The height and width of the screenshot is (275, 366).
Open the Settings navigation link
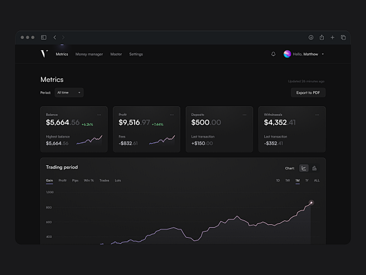(x=136, y=55)
